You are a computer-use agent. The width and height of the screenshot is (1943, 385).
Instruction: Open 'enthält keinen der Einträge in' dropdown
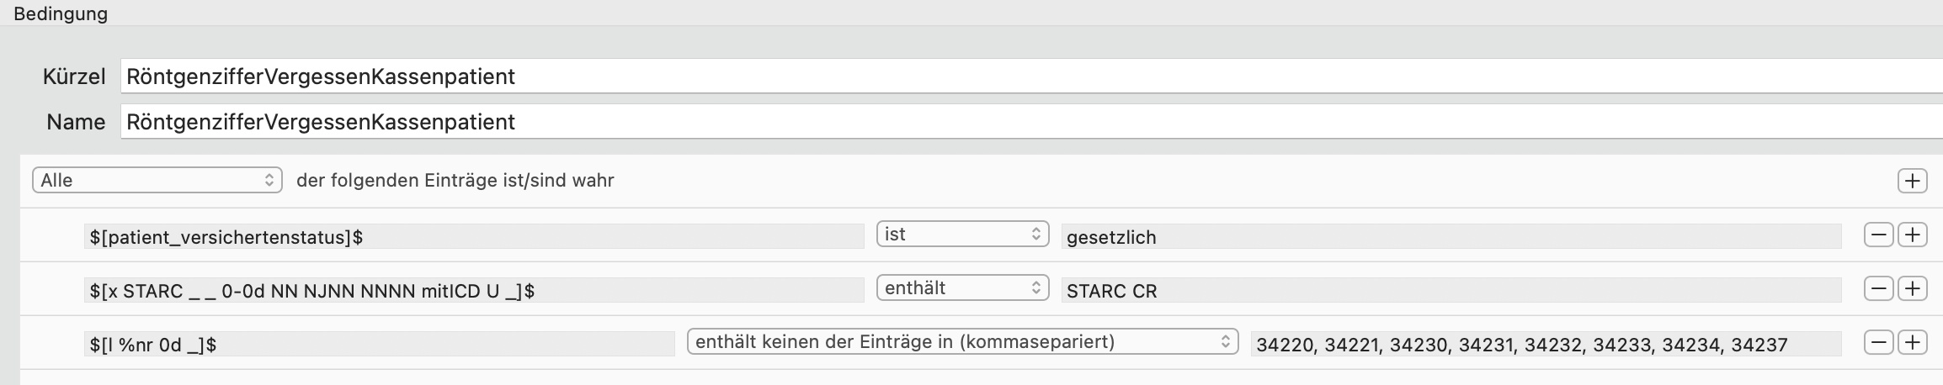point(962,341)
